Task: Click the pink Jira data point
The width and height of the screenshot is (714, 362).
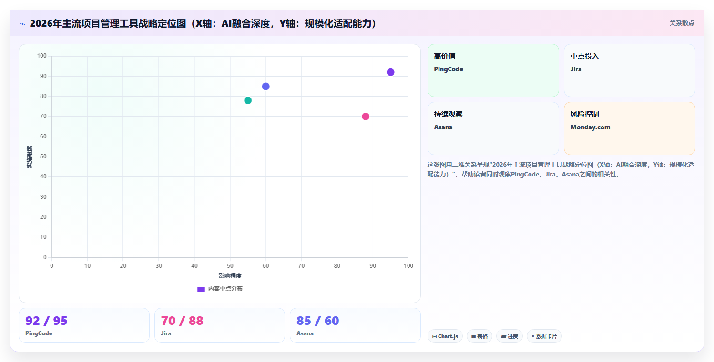Action: click(366, 117)
